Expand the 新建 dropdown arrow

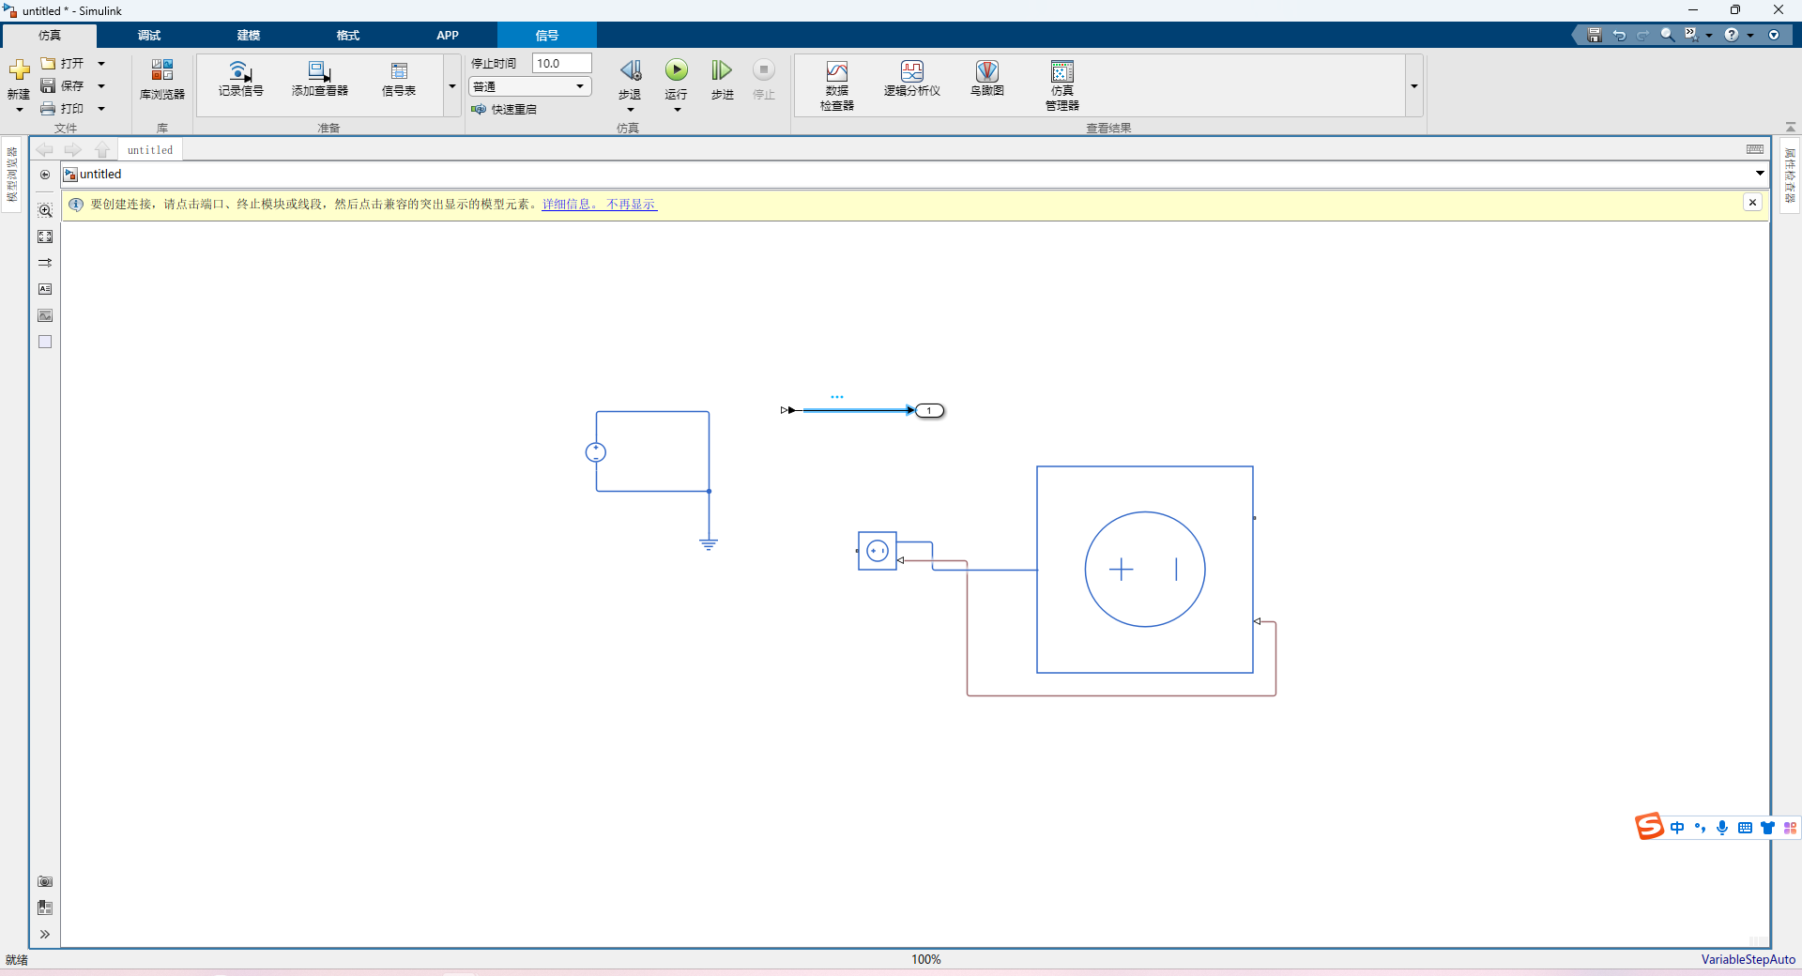tap(19, 111)
